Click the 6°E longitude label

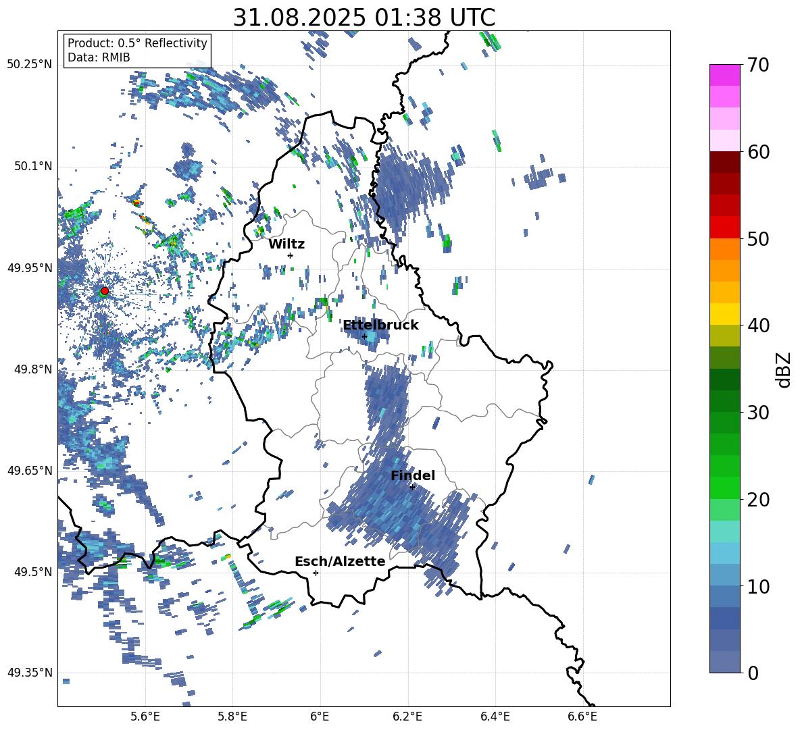click(x=320, y=716)
